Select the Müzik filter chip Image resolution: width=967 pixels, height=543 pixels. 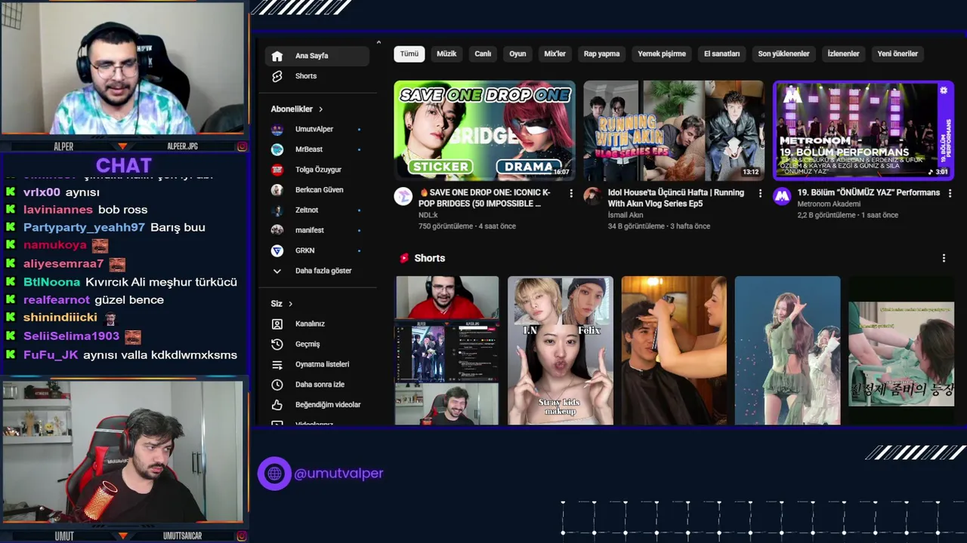point(446,54)
